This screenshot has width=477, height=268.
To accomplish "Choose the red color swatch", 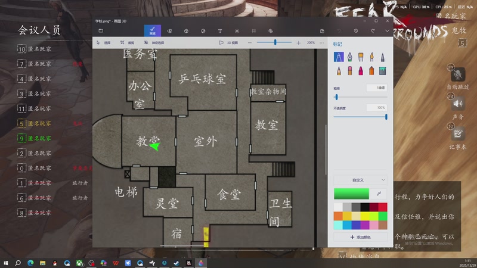I will click(383, 207).
